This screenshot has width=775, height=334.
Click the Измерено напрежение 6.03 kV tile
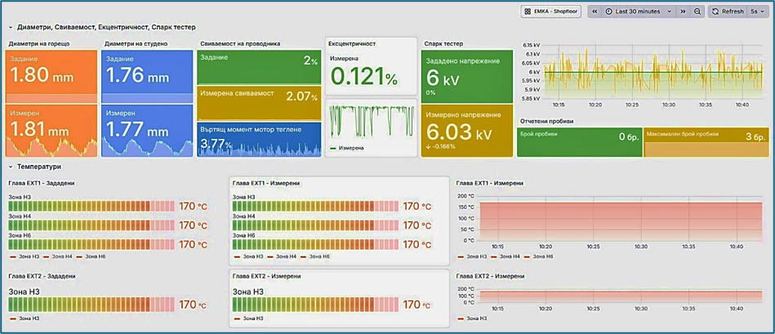coord(468,131)
